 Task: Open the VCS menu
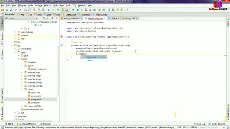[x=74, y=5]
